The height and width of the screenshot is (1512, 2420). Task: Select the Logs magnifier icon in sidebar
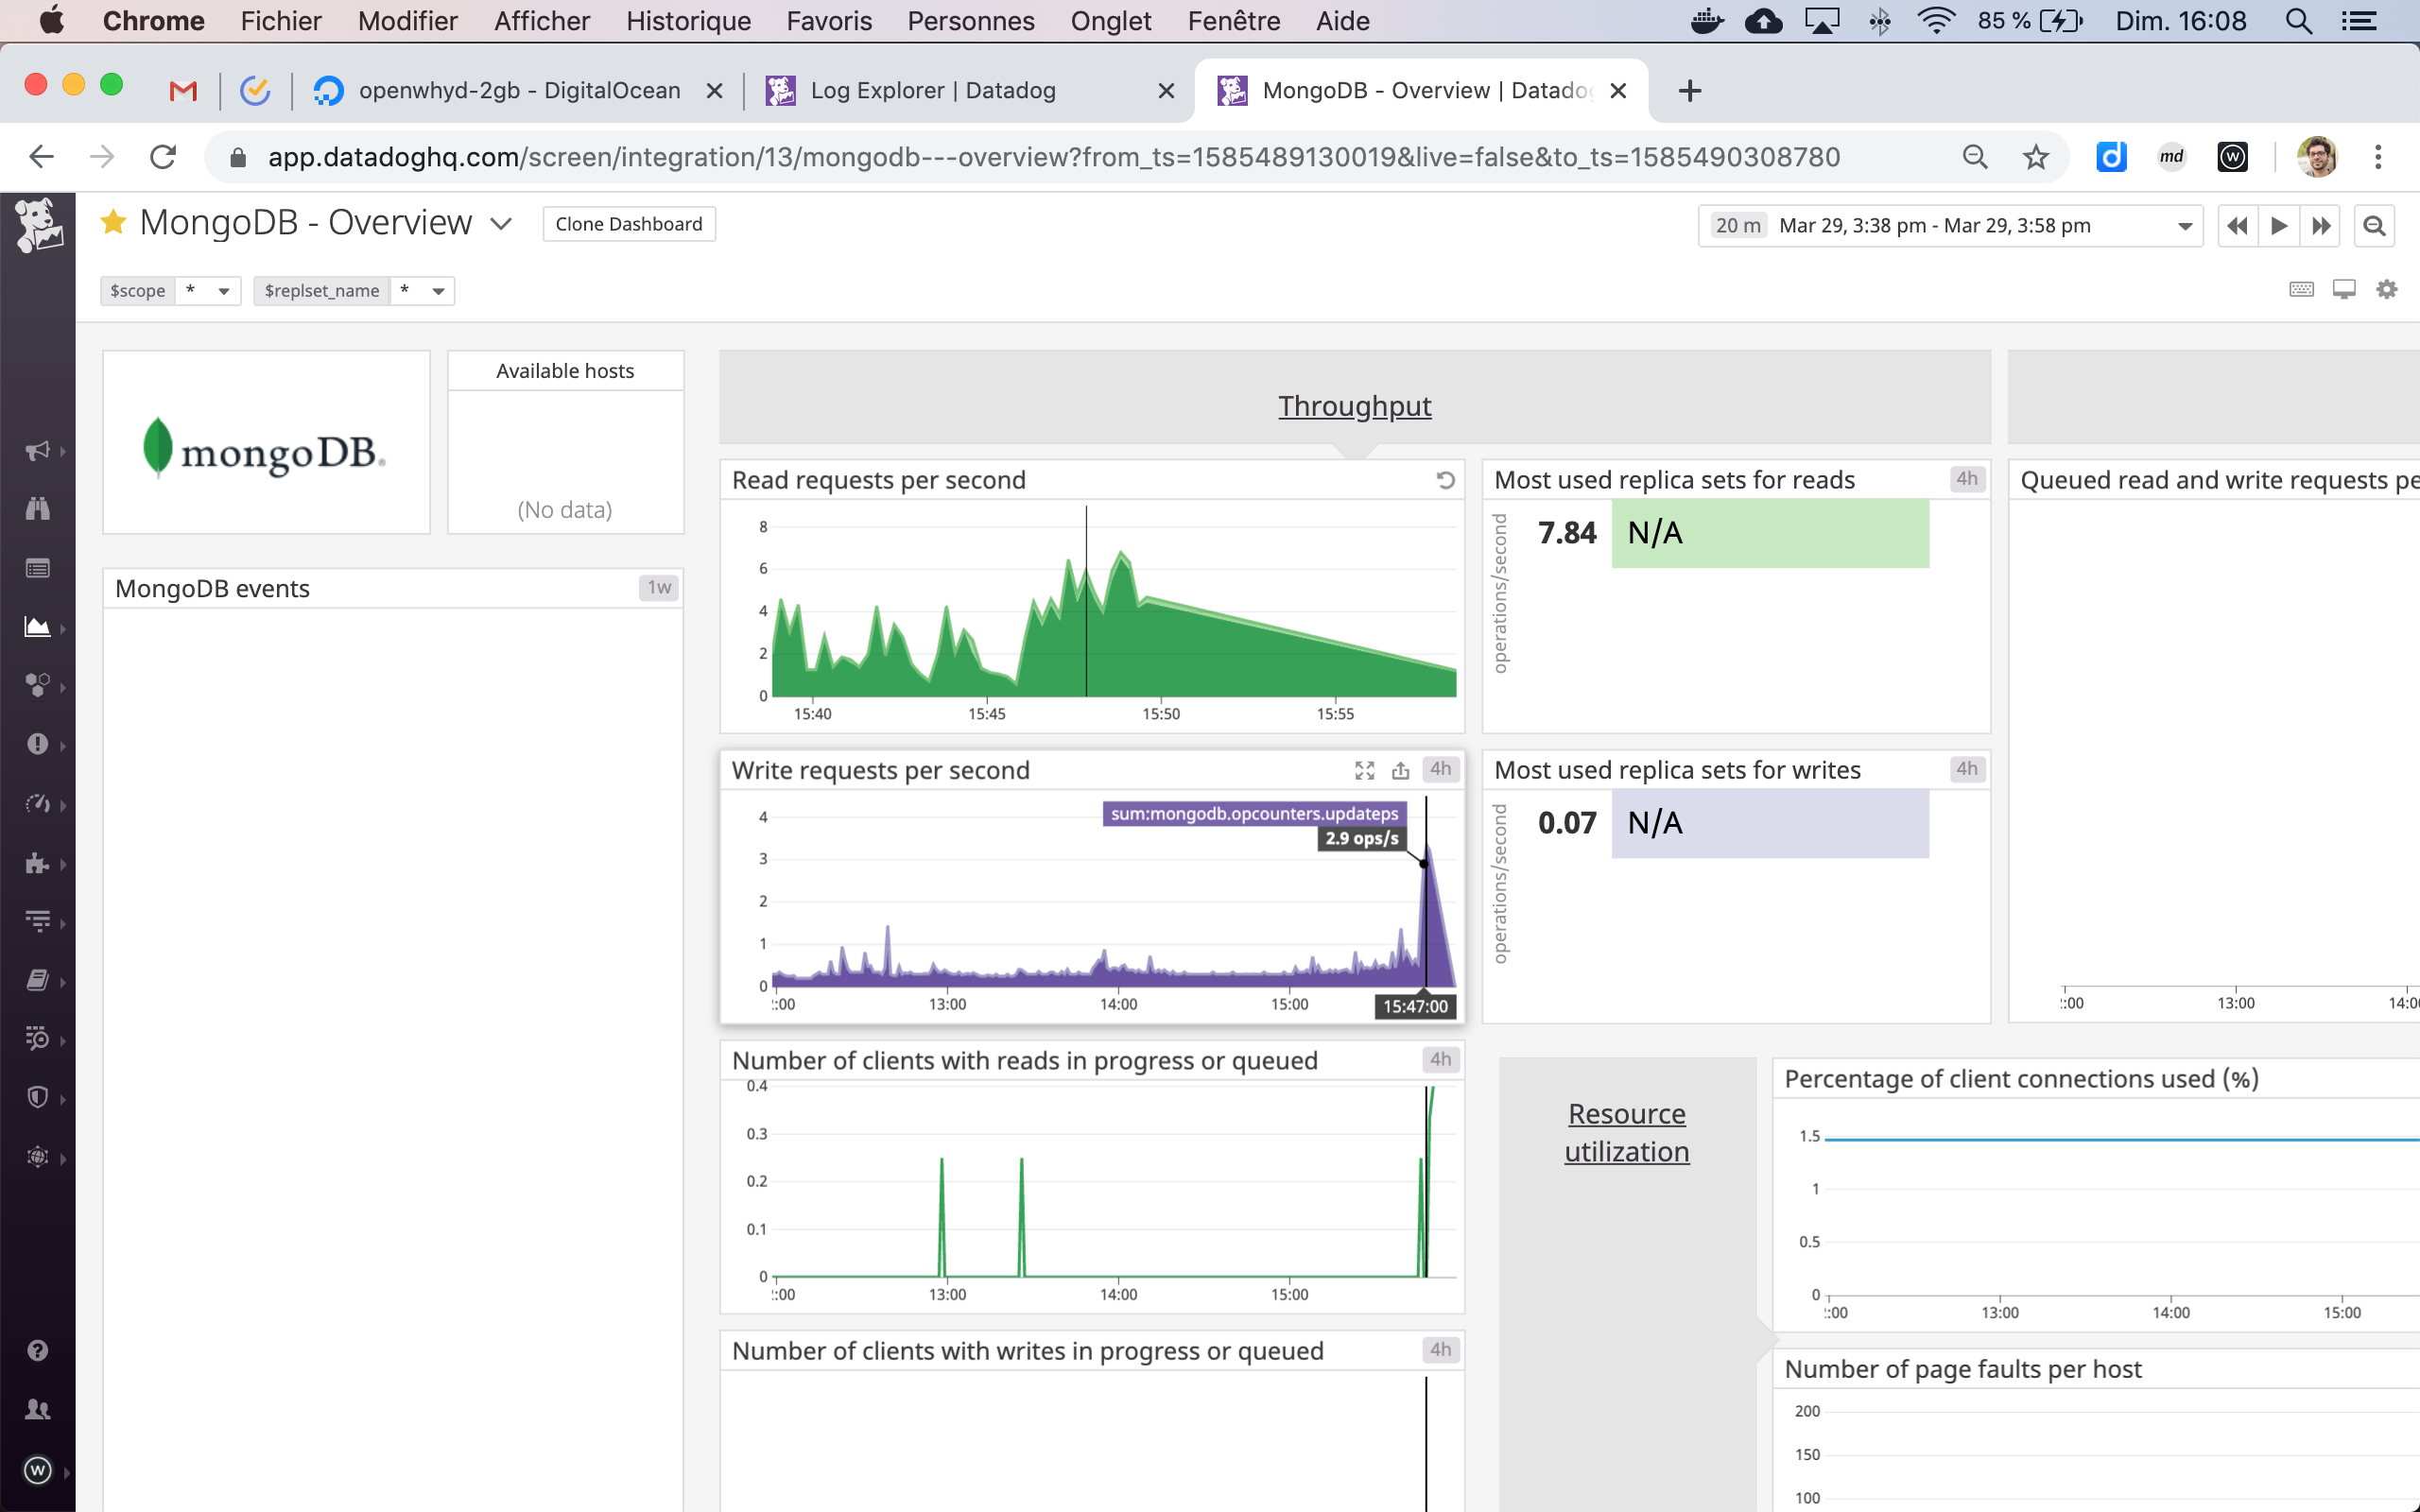click(x=37, y=1038)
